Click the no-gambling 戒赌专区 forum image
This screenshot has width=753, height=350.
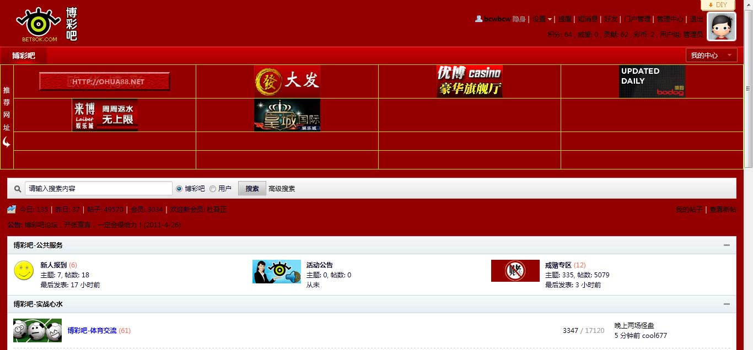coord(515,271)
